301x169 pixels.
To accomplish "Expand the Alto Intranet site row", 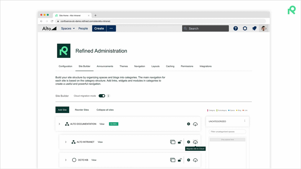I will coord(66,142).
